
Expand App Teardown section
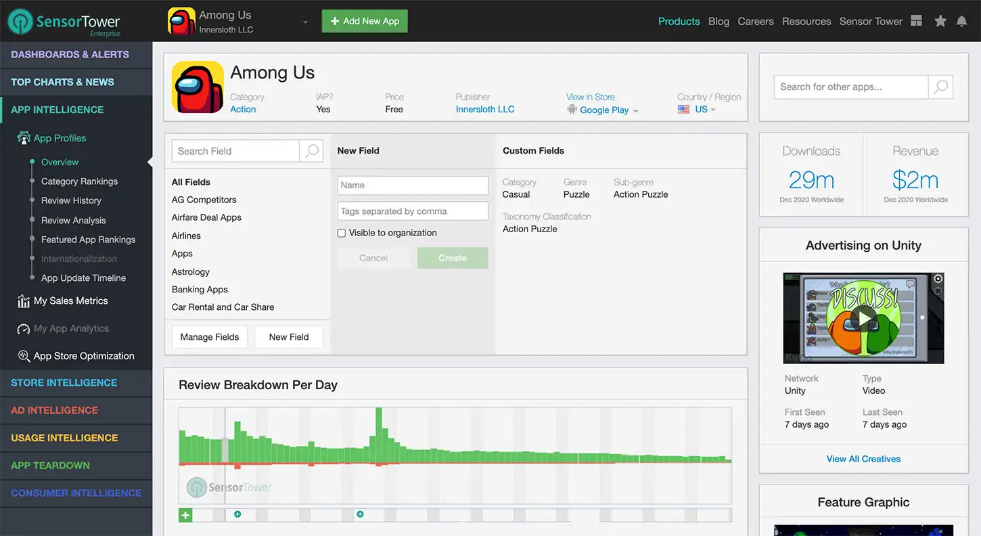[76, 466]
